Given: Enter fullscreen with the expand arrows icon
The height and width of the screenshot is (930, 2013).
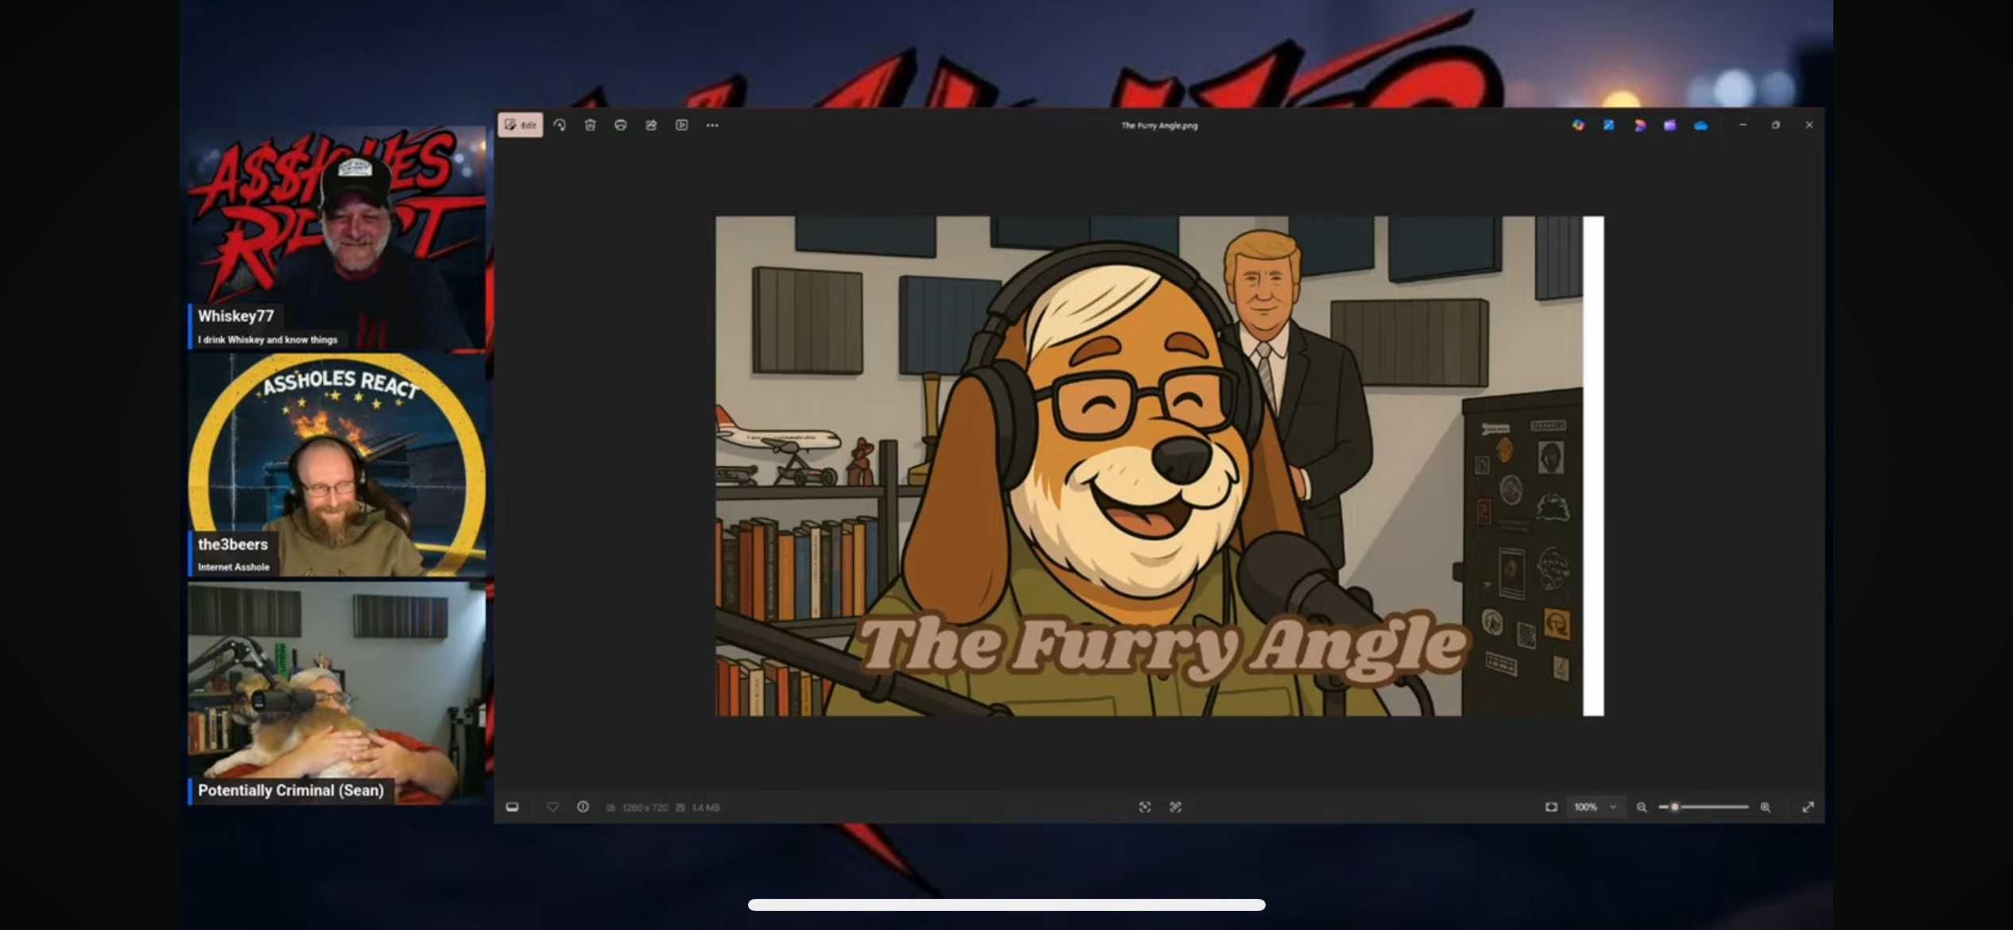Looking at the screenshot, I should click(x=1808, y=807).
